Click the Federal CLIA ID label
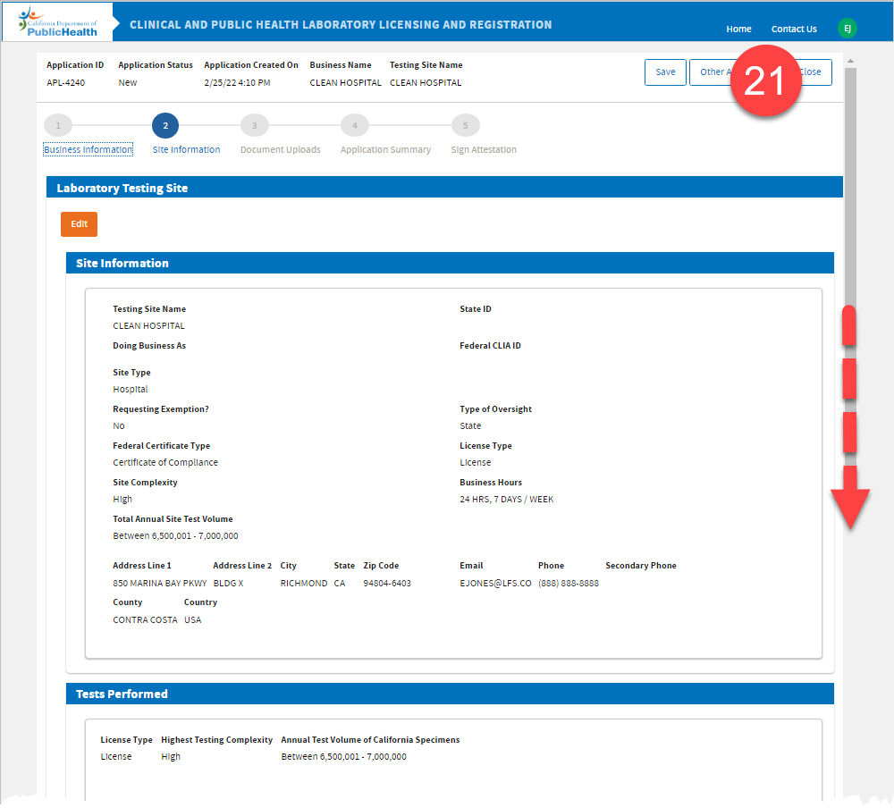 [490, 346]
